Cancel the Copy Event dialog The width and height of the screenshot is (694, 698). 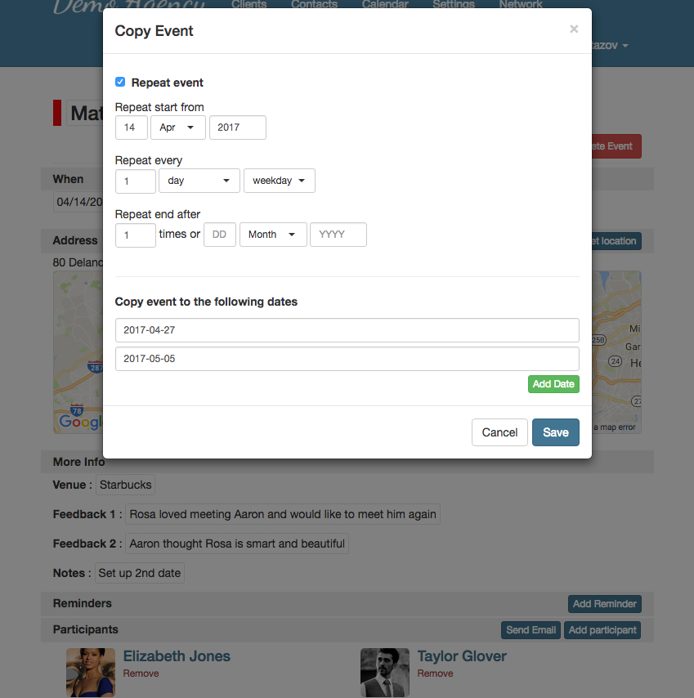[x=499, y=432]
